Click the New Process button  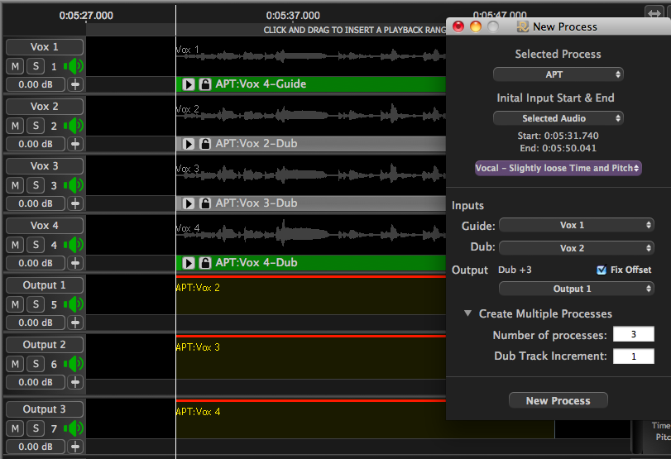(558, 400)
